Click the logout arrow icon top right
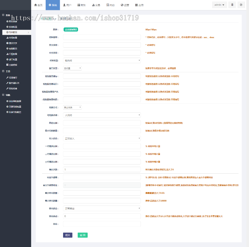 click(x=241, y=5)
